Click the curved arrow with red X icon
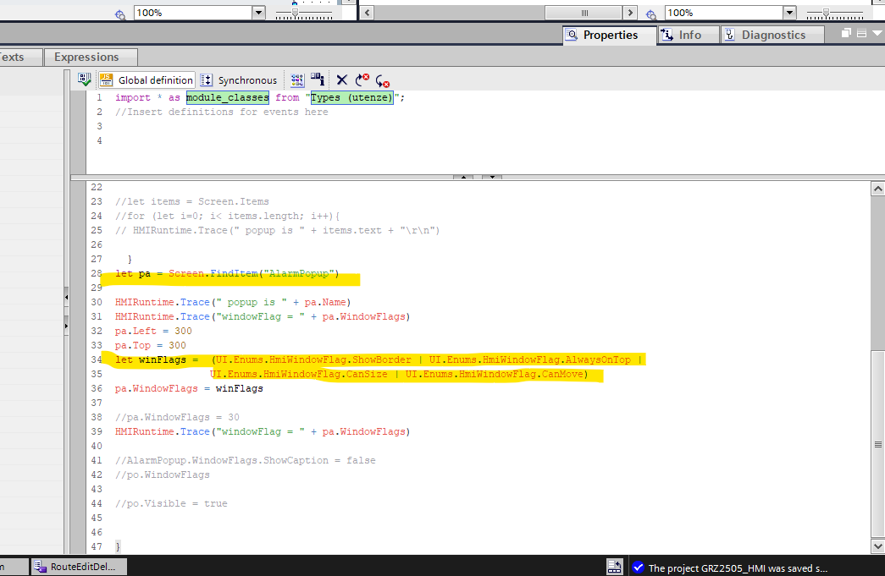 click(x=362, y=80)
